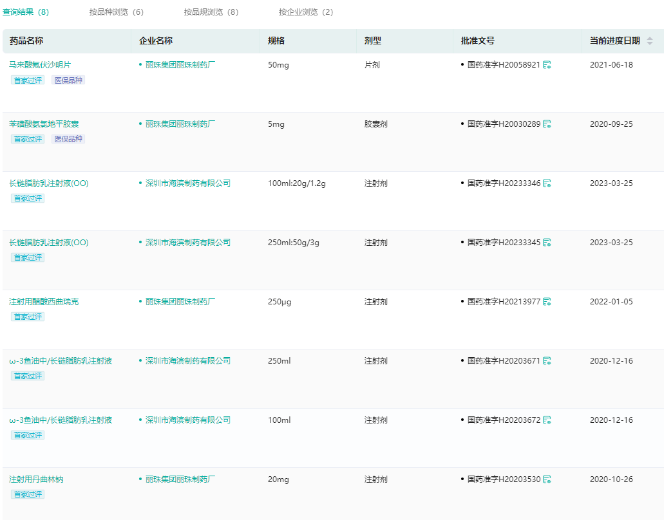The image size is (664, 520).
Task: Switch to 按品种浏览 tab
Action: pos(116,12)
